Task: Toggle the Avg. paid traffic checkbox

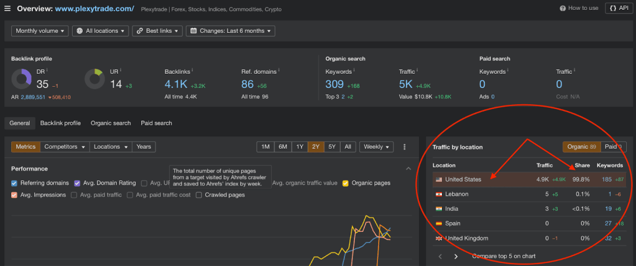Action: click(x=74, y=195)
